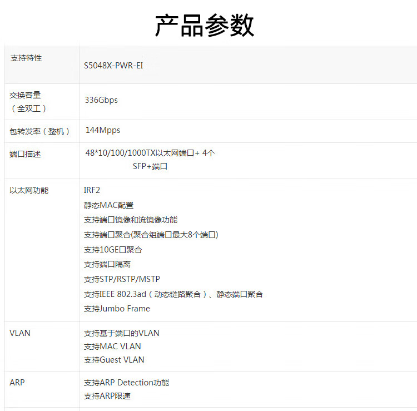This screenshot has height=411, width=417.
Task: Click the 支持端口隔离 line
Action: (107, 264)
